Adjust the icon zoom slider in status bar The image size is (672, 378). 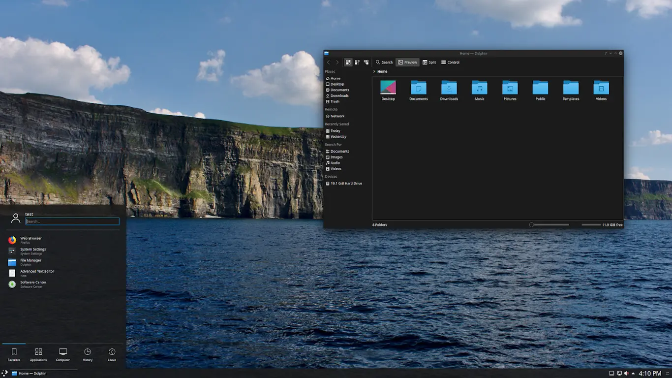point(549,225)
